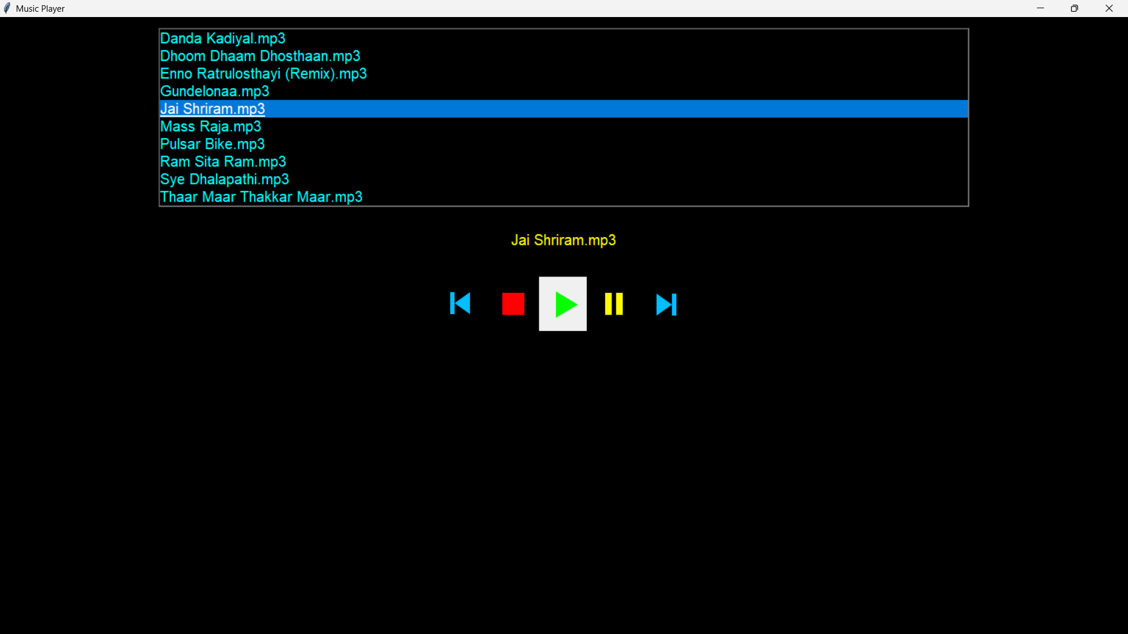
Task: Select Gundelonaa.mp3 from the playlist
Action: (214, 91)
